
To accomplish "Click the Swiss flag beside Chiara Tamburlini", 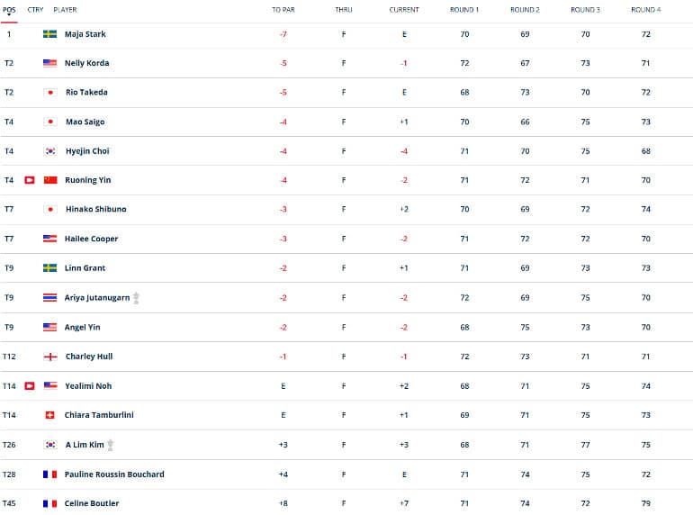I will tap(49, 415).
